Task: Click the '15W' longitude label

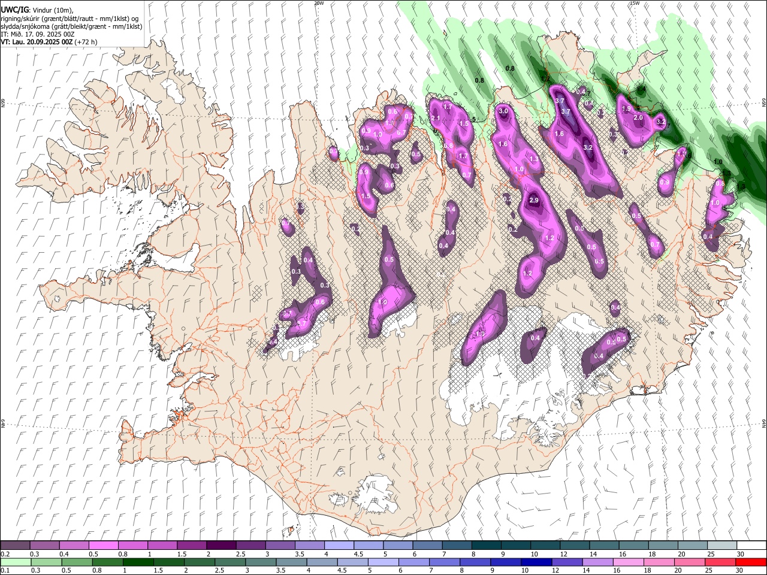Action: coord(635,3)
